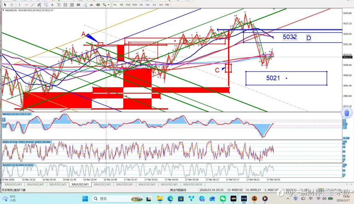Image resolution: width=354 pixels, height=204 pixels.
Task: Click the 中 input method indicator
Action: [311, 198]
